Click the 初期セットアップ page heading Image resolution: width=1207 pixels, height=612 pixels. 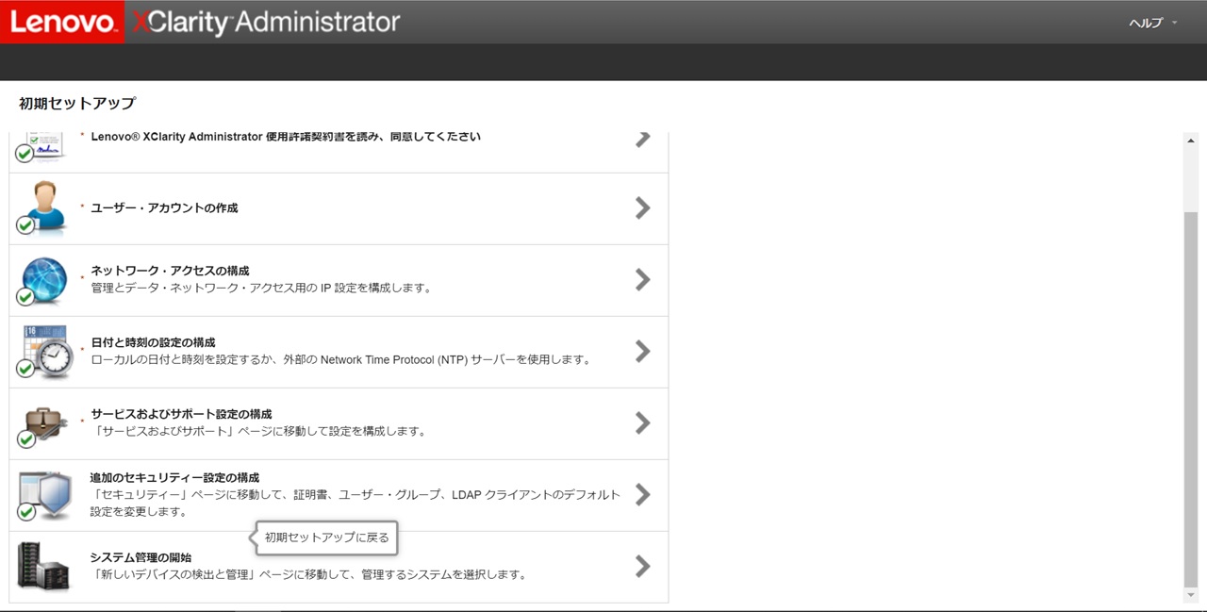[x=77, y=104]
